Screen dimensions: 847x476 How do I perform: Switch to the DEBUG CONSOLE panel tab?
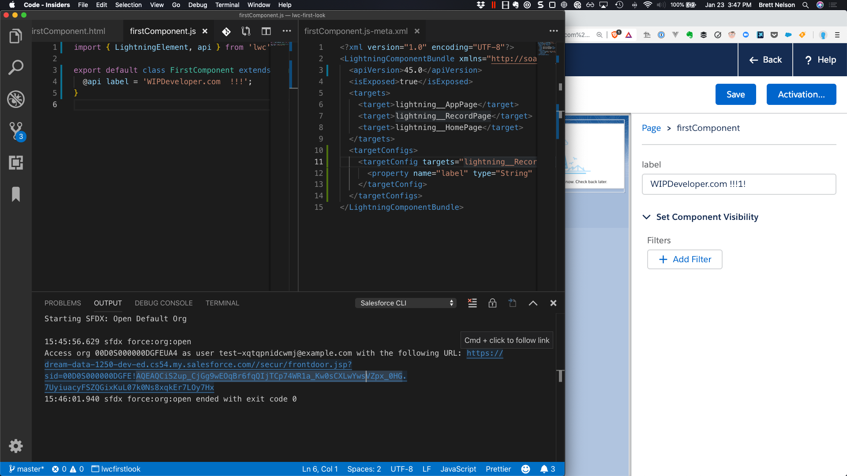coord(164,303)
